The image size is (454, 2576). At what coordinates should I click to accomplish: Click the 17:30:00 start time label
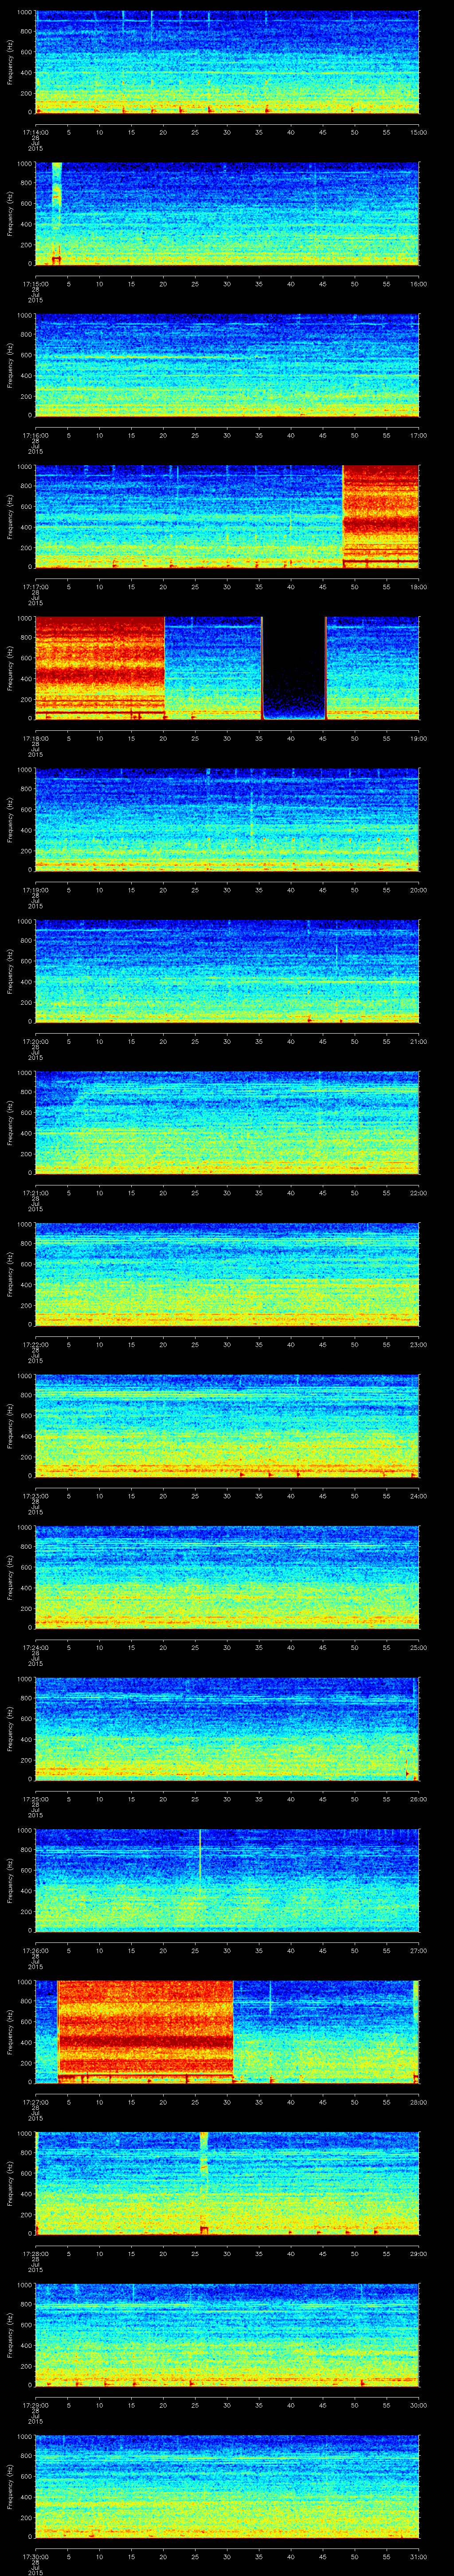click(x=35, y=2557)
